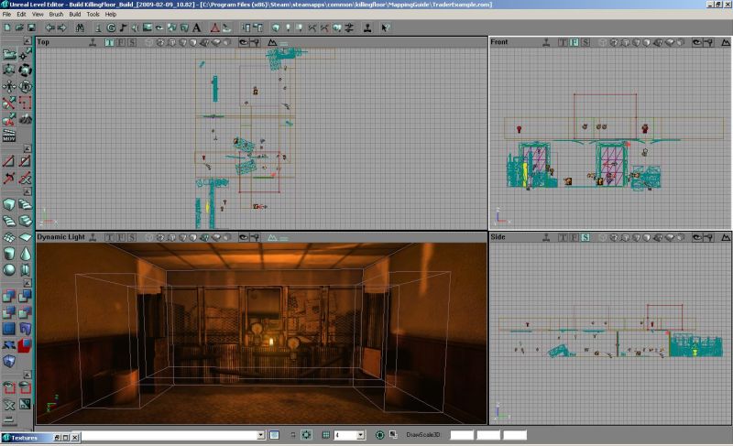Toggle the F view button in Front viewport
This screenshot has height=446, width=733.
(574, 42)
